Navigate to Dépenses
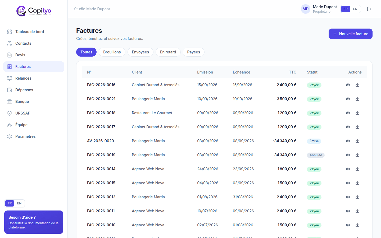The image size is (381, 238). point(34,90)
